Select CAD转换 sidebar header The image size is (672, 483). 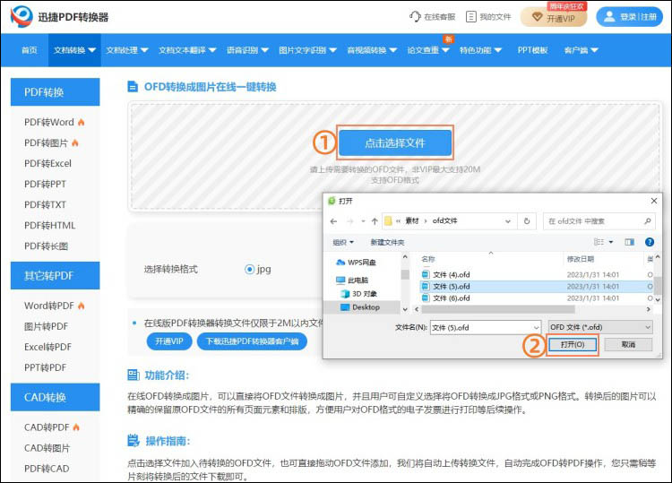pos(56,397)
